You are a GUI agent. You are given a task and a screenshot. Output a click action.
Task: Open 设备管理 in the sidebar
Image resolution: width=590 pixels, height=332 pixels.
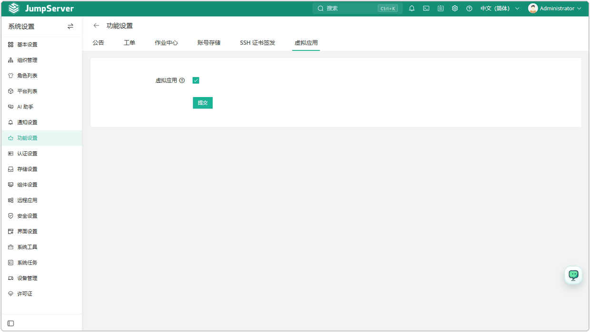(41, 278)
